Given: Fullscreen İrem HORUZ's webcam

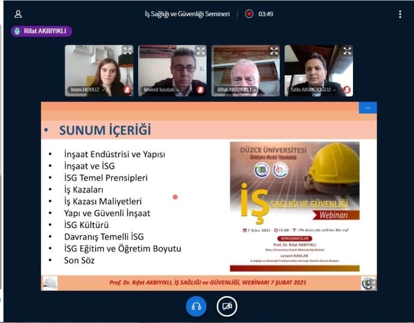Looking at the screenshot, I should point(127,51).
